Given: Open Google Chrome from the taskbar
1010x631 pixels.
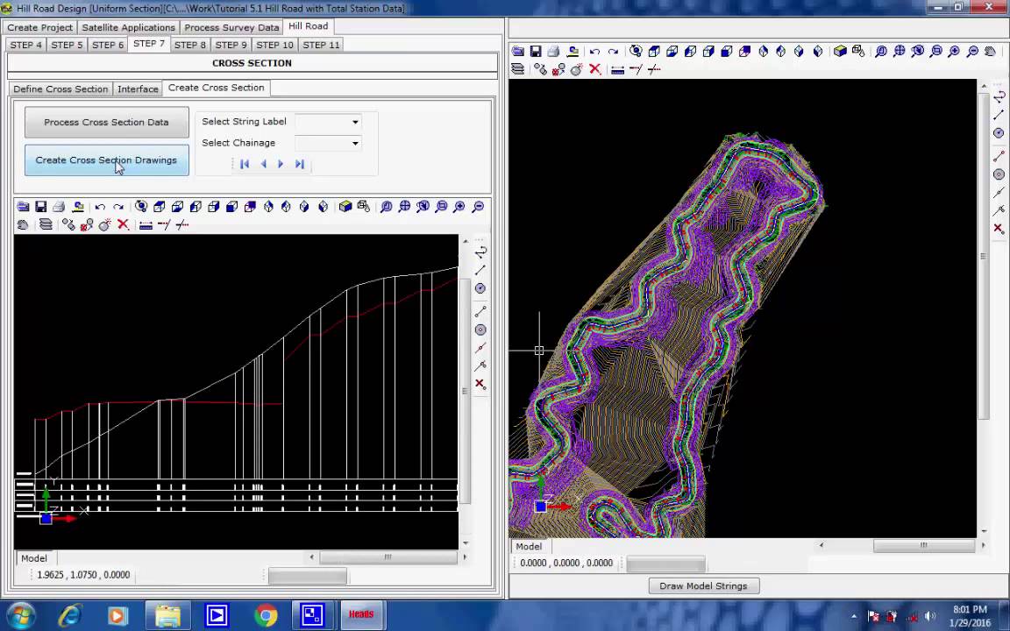Looking at the screenshot, I should coord(265,615).
